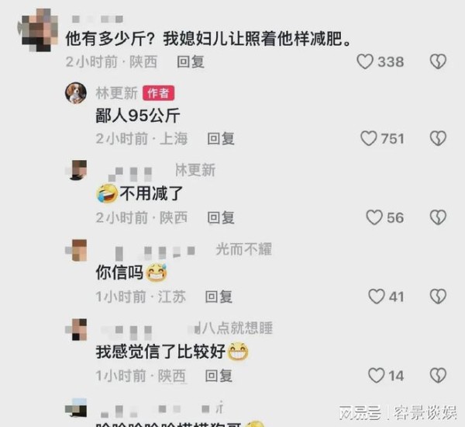465x427 pixels.
Task: Open 林更新's profile avatar with dog
Action: point(76,93)
